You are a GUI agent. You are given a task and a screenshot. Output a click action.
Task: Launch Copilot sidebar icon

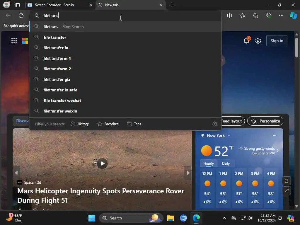(x=294, y=16)
